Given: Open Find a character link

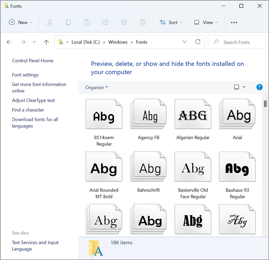Looking at the screenshot, I should click(x=28, y=110).
